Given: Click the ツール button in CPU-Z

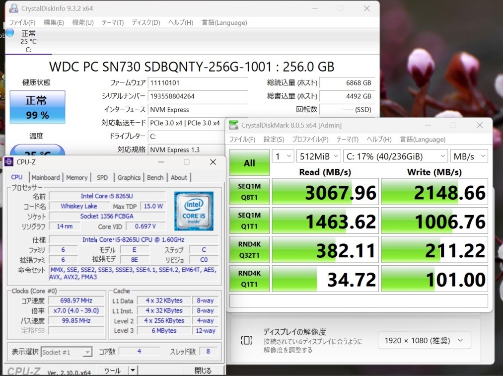Looking at the screenshot, I should (112, 371).
